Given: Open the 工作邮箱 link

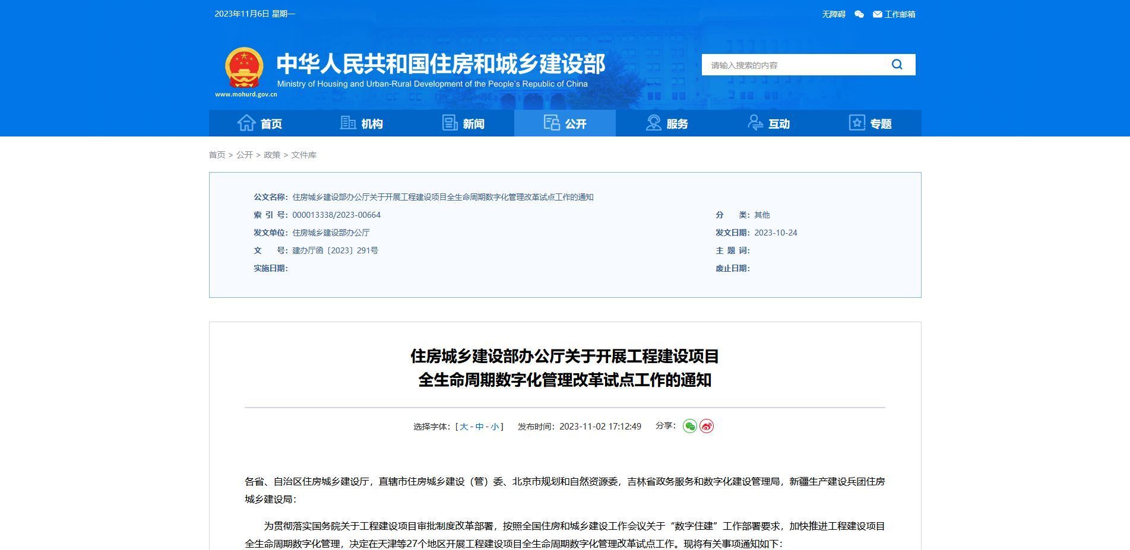Looking at the screenshot, I should [900, 14].
